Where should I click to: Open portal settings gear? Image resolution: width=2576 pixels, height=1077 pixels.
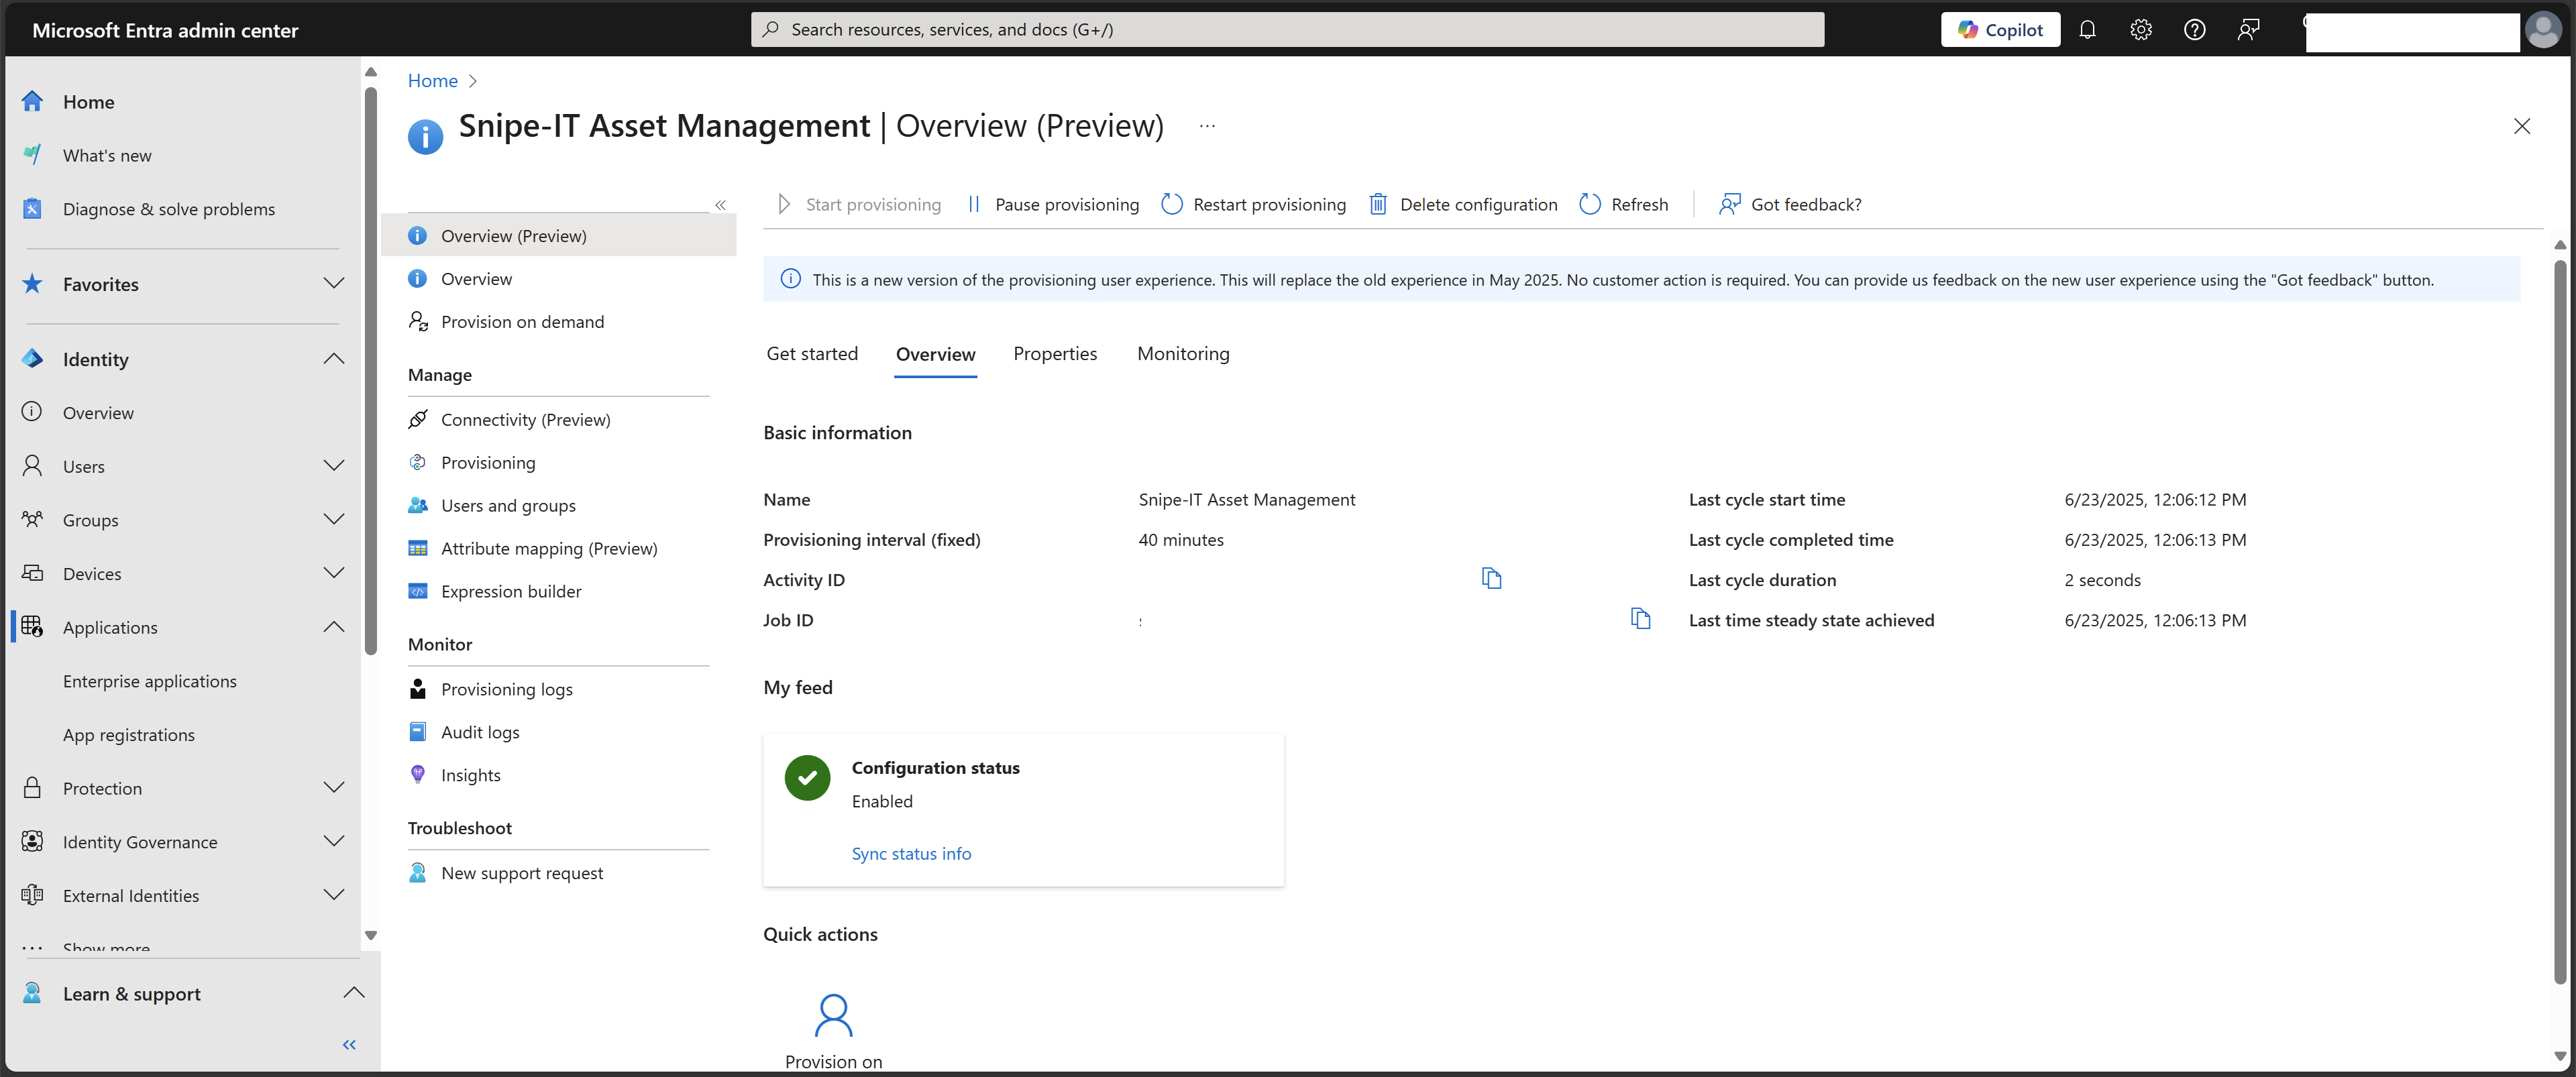click(x=2140, y=30)
